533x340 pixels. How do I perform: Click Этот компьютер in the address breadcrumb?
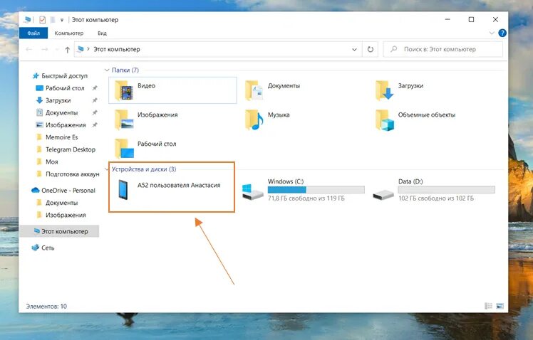tap(117, 49)
